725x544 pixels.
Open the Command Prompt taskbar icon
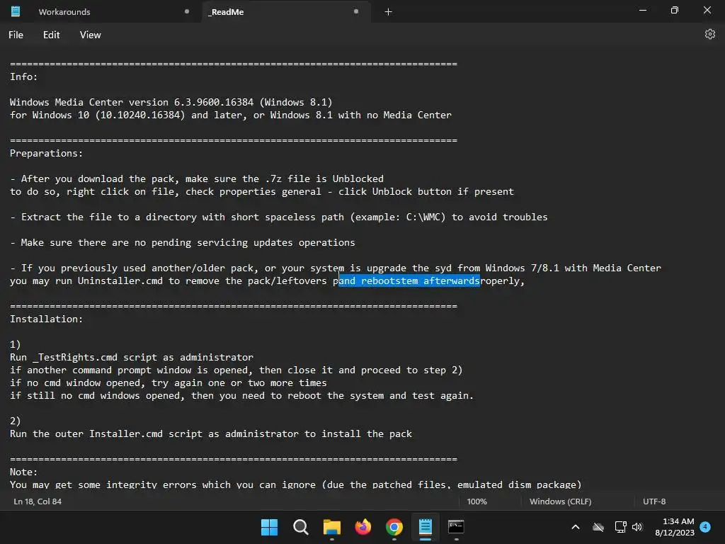coord(456,527)
